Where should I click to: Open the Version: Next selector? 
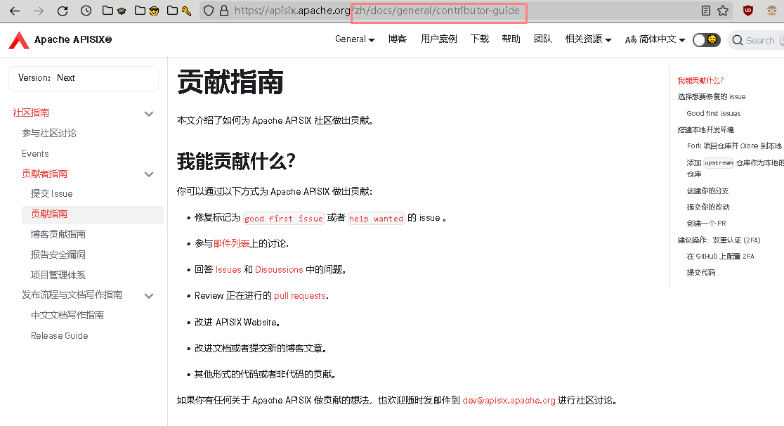click(x=83, y=78)
